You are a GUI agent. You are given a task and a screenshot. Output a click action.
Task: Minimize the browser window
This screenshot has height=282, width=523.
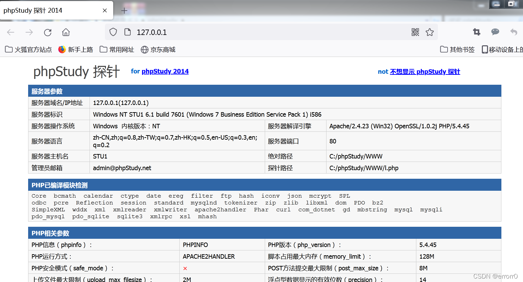(x=497, y=4)
